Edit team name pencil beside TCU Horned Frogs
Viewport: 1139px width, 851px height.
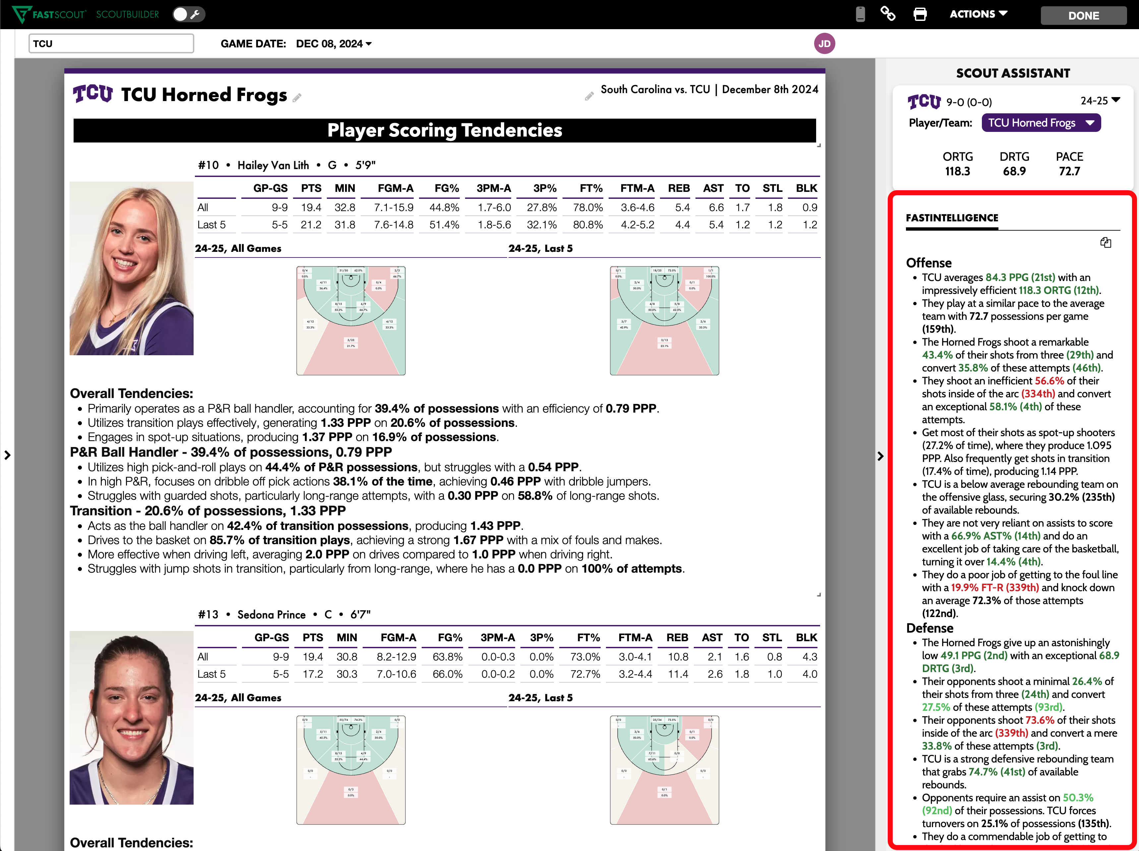[297, 98]
